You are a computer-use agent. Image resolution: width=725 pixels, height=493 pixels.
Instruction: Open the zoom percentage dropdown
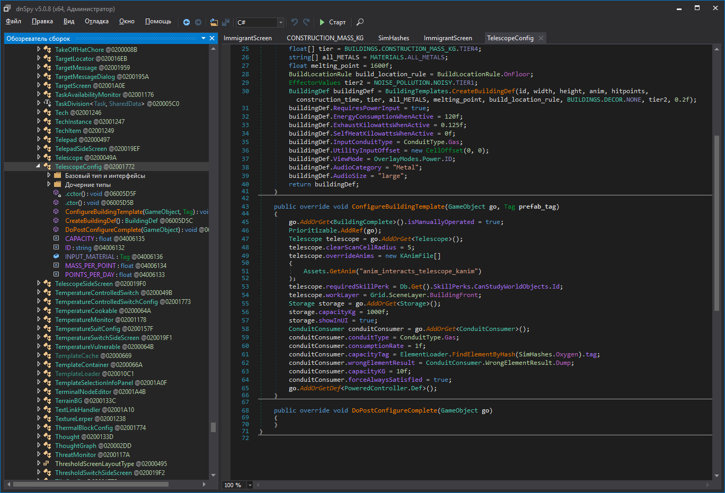[x=250, y=485]
